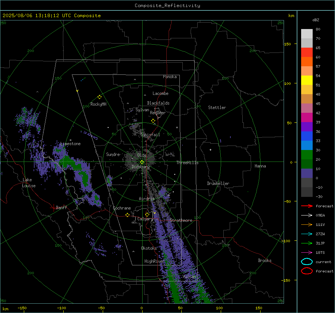Click the Blackfalds city label
Viewport: 335px width, 313px height.
tap(158, 103)
